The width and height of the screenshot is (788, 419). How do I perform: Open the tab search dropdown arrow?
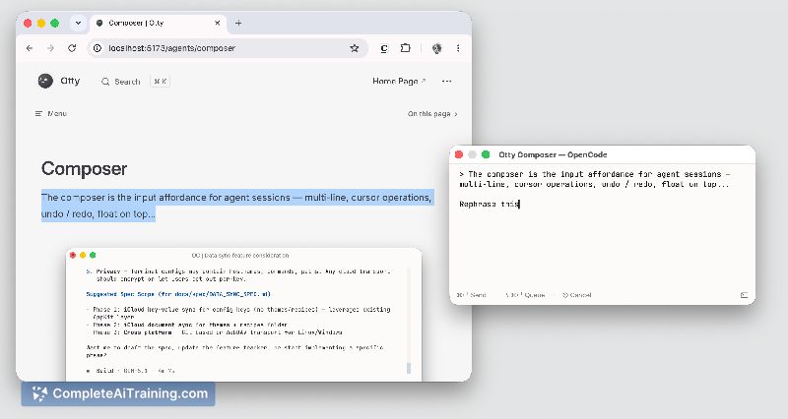pos(78,23)
